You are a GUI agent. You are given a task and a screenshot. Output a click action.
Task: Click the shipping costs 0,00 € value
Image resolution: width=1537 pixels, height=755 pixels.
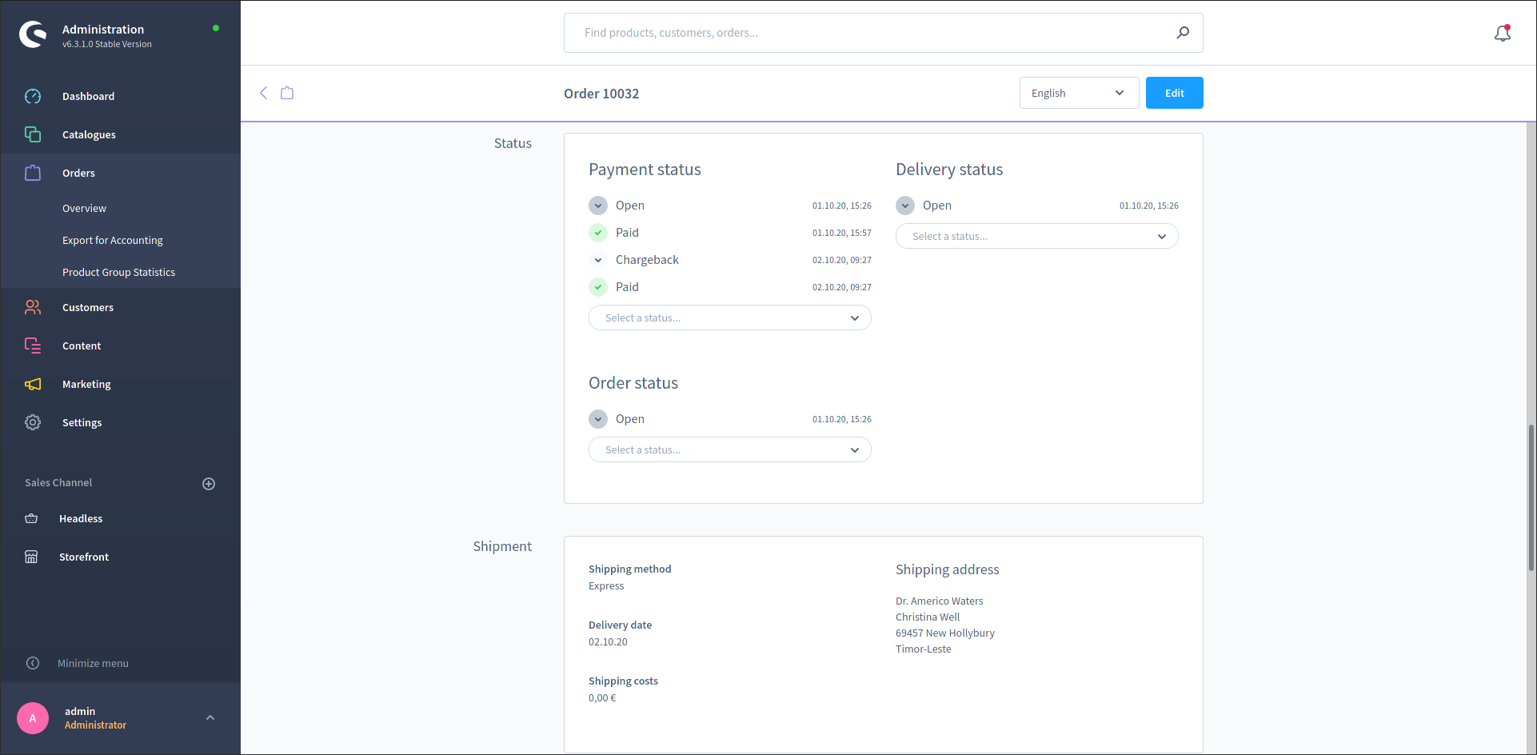[x=602, y=698]
